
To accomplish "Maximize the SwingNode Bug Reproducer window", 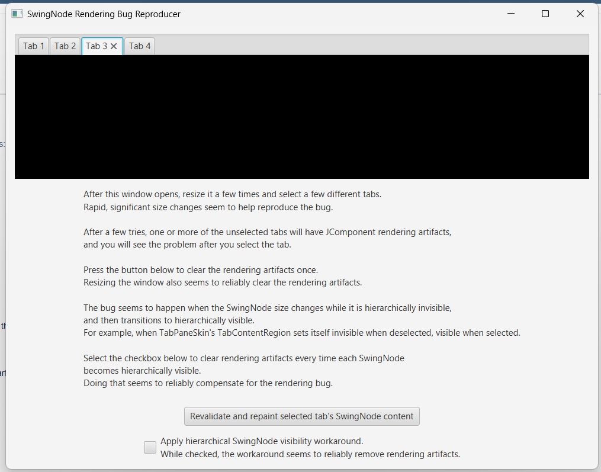I will (x=545, y=14).
